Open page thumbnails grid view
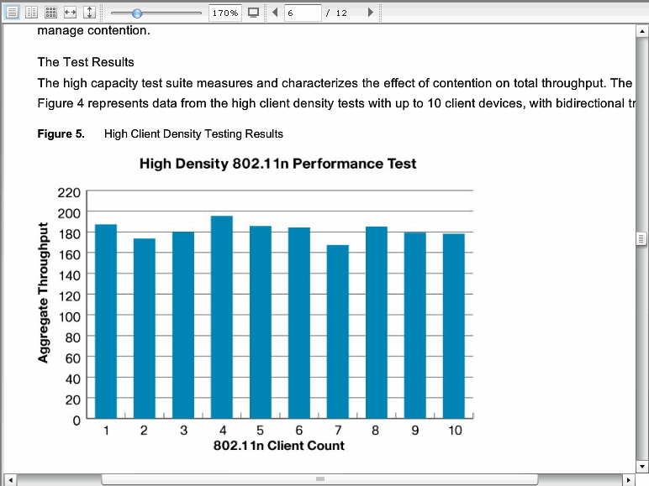 click(x=51, y=13)
